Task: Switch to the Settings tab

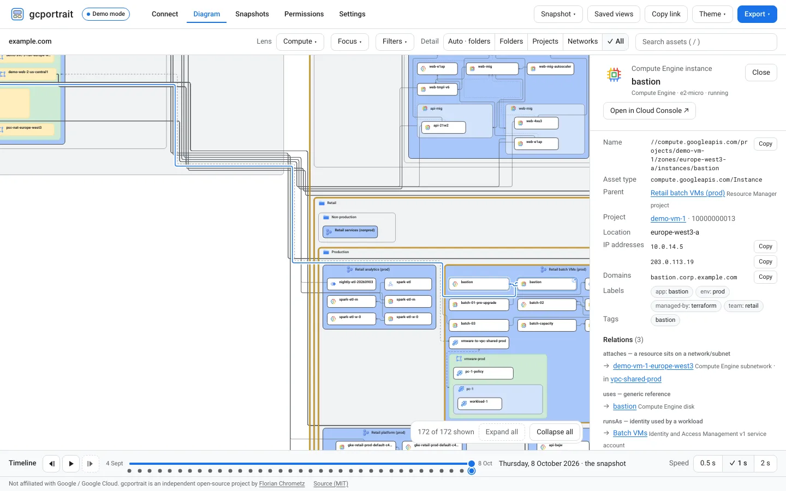Action: point(352,14)
